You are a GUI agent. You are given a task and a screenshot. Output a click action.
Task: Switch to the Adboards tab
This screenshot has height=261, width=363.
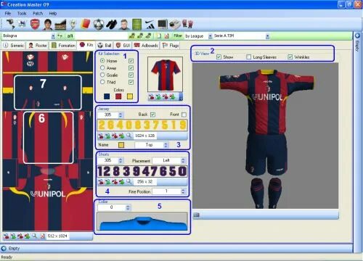pyautogui.click(x=146, y=46)
